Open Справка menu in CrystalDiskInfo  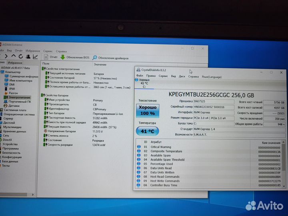click(194, 76)
